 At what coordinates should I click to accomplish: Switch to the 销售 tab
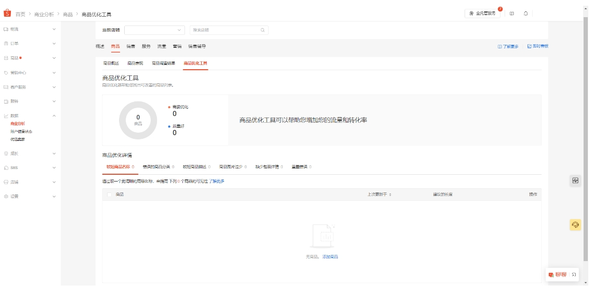[x=130, y=46]
